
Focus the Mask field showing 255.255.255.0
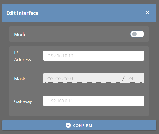(x=83, y=78)
